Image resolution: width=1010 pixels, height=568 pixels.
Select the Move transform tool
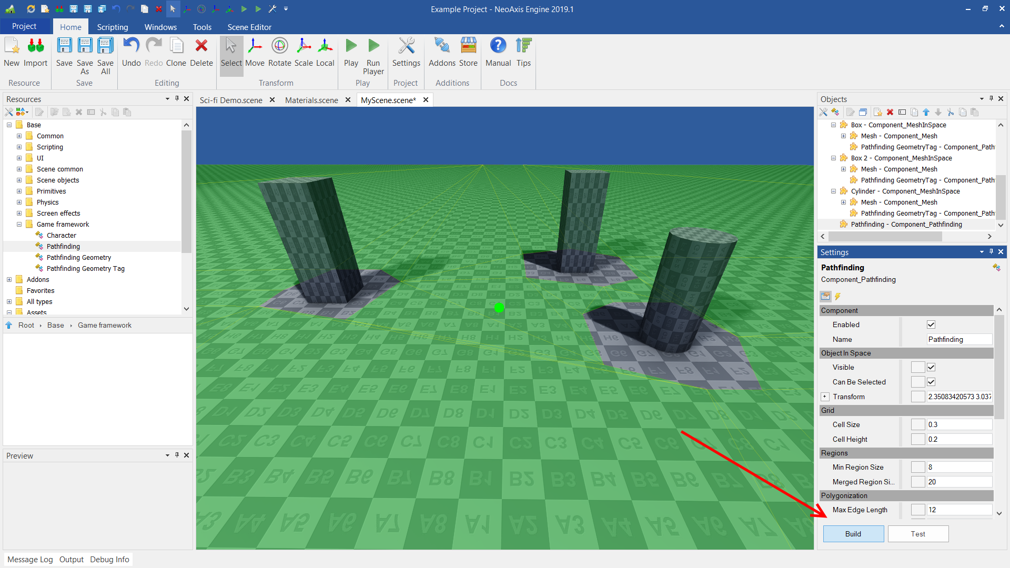tap(255, 46)
